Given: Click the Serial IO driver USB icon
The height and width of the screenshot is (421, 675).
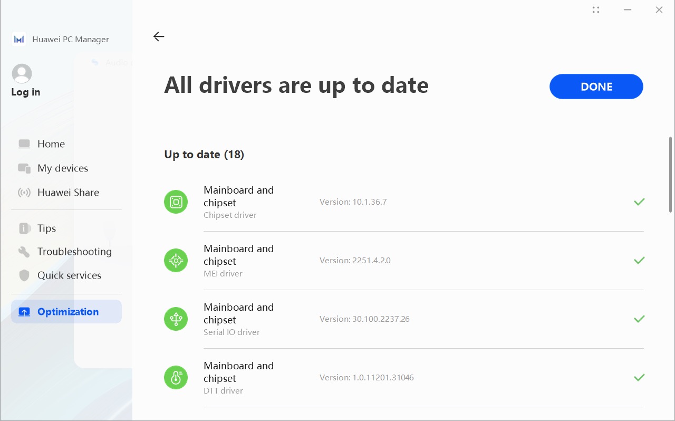Looking at the screenshot, I should click(x=176, y=319).
